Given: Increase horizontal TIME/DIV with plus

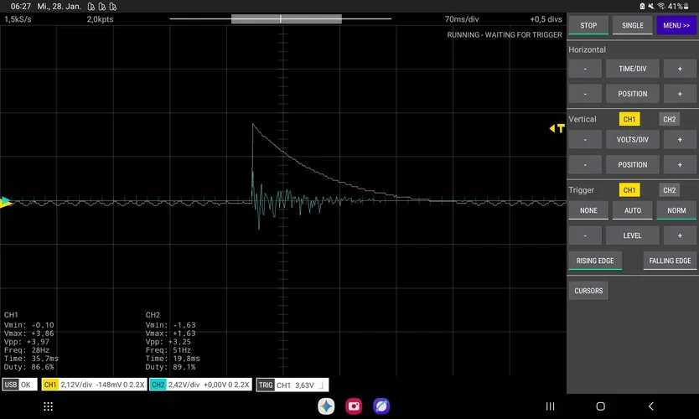Looking at the screenshot, I should point(680,69).
